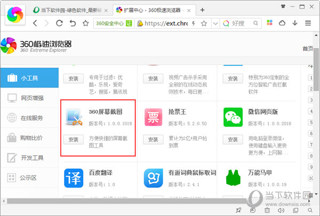320x216 pixels.
Task: Click the scroll up arrow
Action: click(x=316, y=35)
